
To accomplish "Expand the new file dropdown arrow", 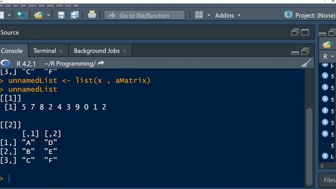I will pos(9,15).
